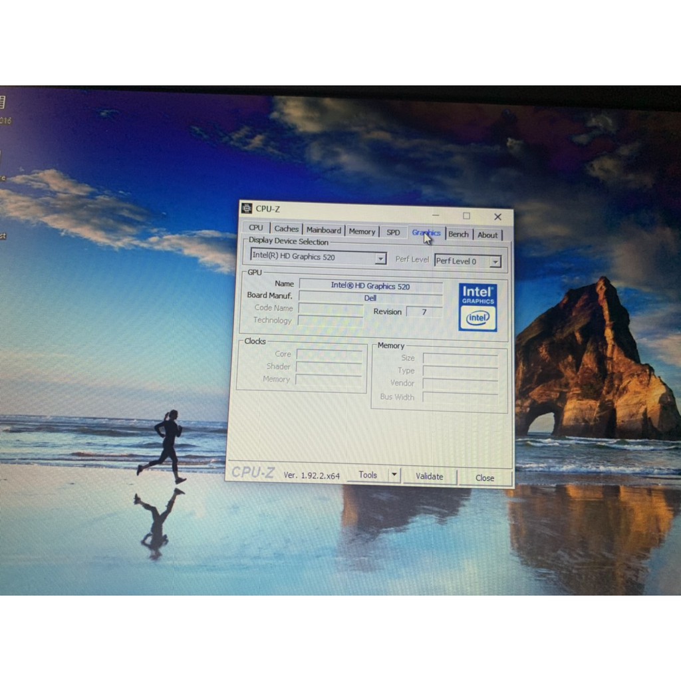Viewport: 681px width, 681px height.
Task: Select the Bench tab
Action: pyautogui.click(x=458, y=233)
